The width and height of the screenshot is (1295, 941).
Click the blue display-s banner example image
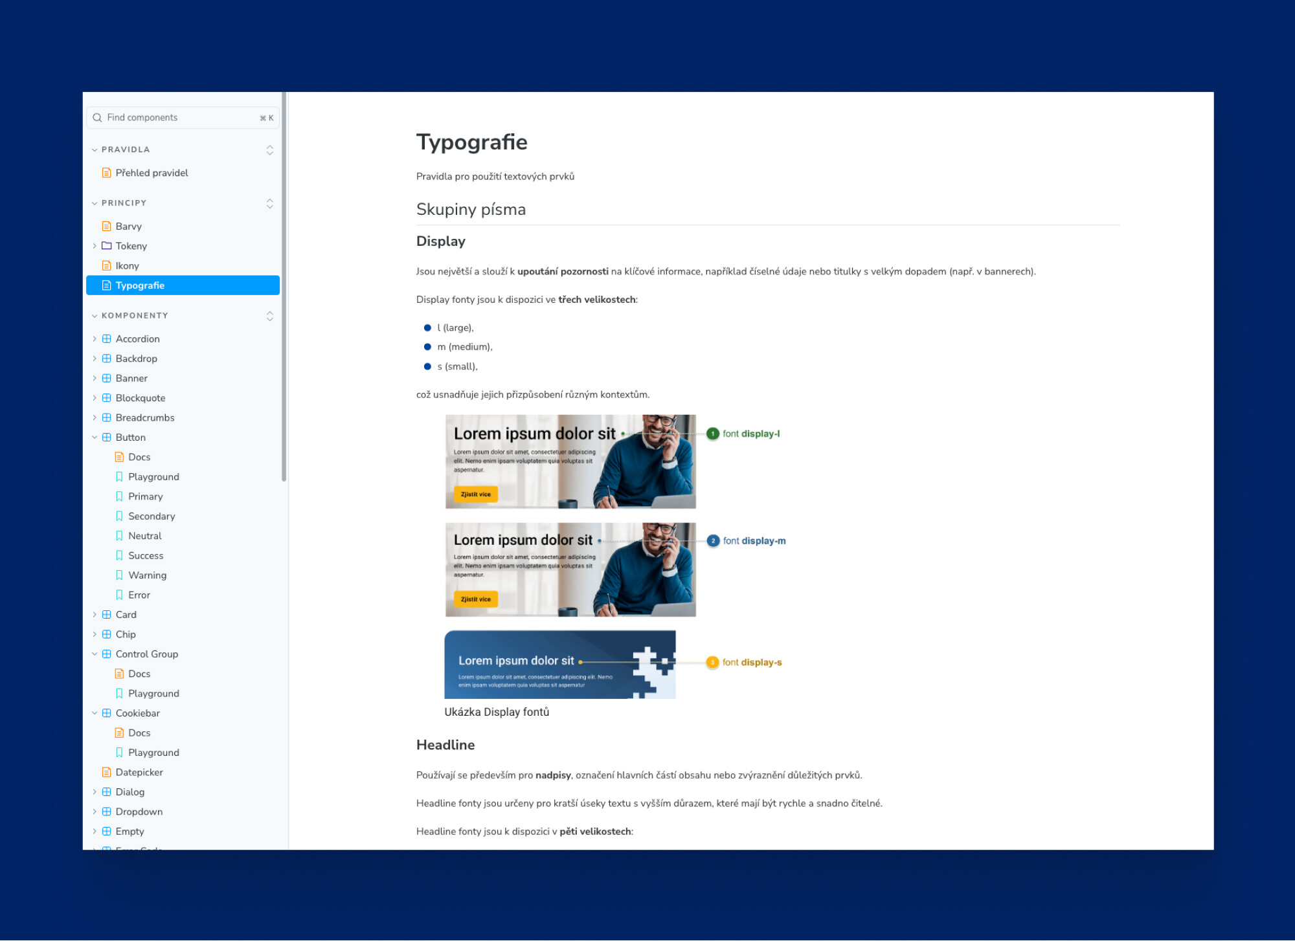560,665
